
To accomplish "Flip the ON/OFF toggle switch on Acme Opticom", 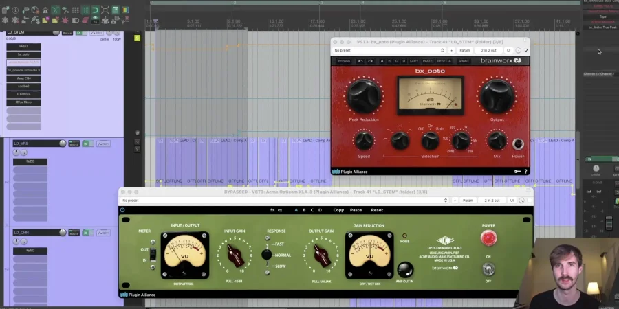I will coord(488,269).
